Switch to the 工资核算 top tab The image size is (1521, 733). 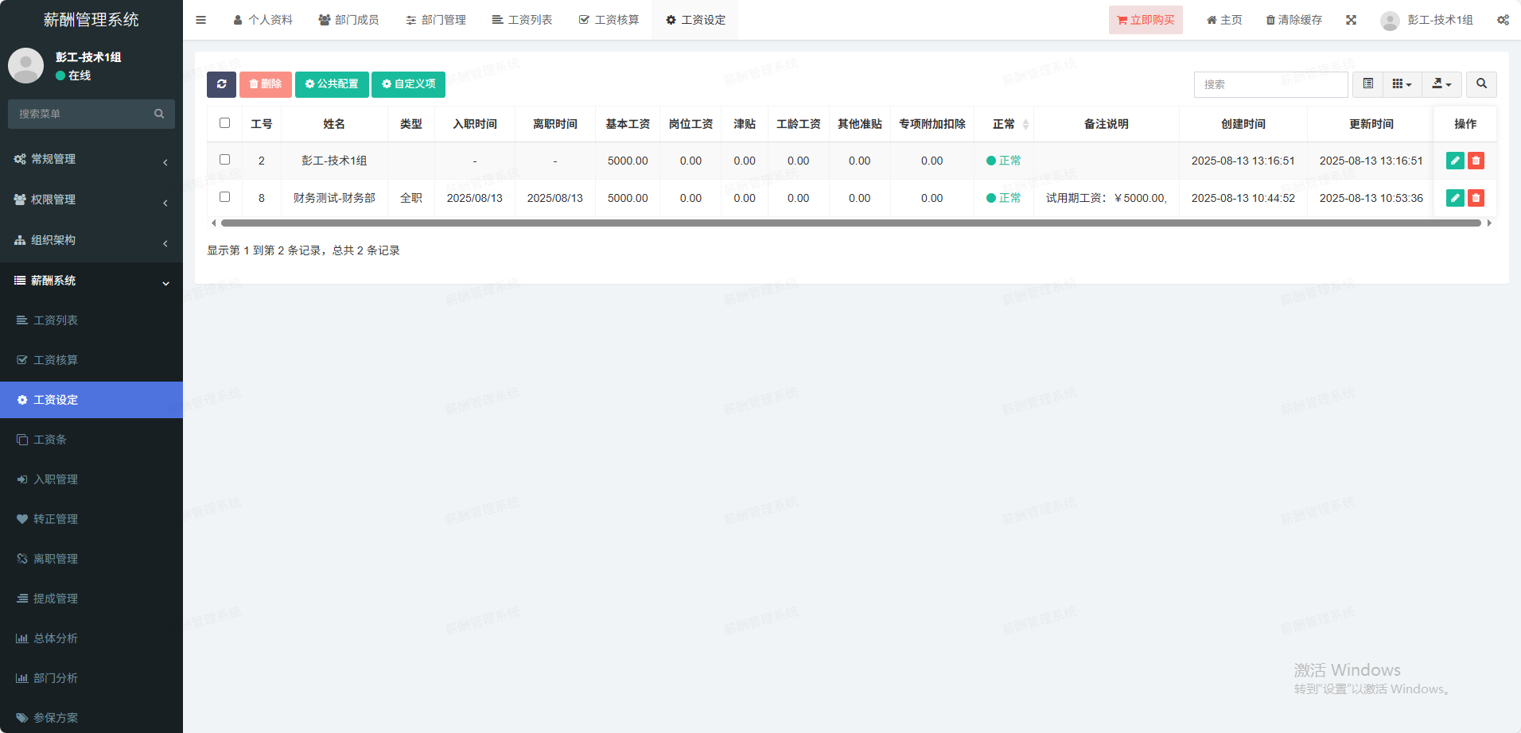click(609, 20)
